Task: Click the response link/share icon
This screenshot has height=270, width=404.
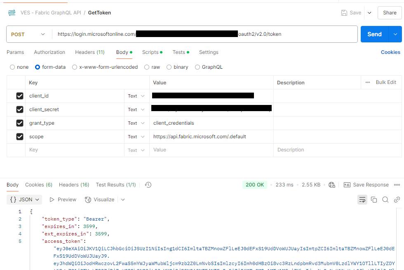Action: coord(397,199)
